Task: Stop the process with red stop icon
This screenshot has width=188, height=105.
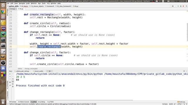Action: point(183,6)
